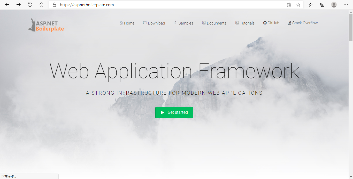Open the browser settings menu via ellipsis
Viewport: 353px width, 179px height.
click(x=346, y=5)
